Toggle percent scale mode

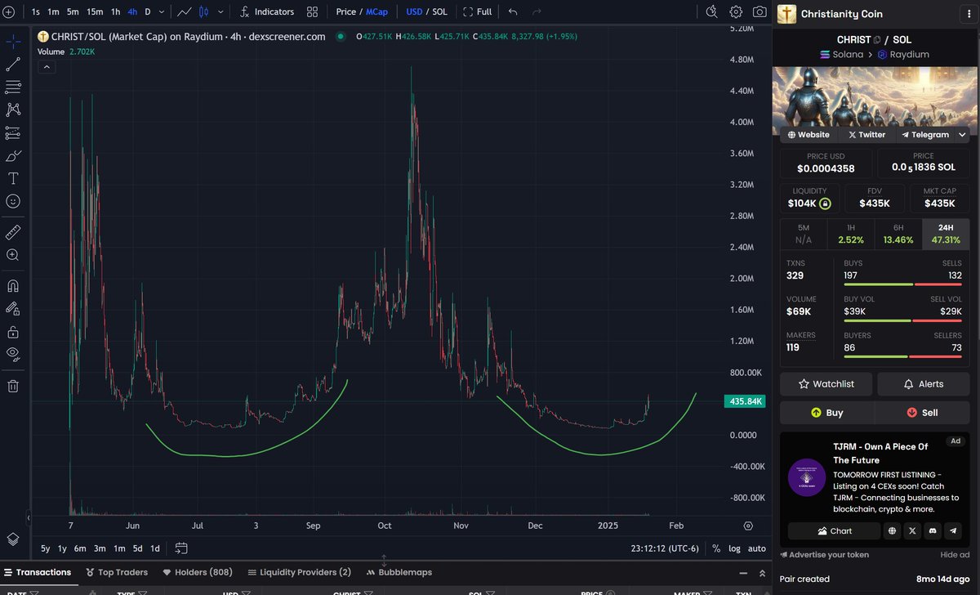tap(716, 548)
